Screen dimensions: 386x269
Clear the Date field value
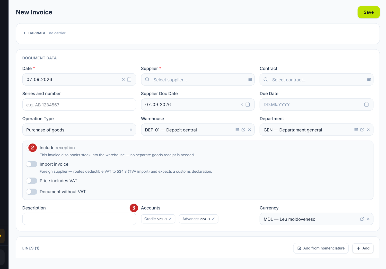tap(123, 80)
